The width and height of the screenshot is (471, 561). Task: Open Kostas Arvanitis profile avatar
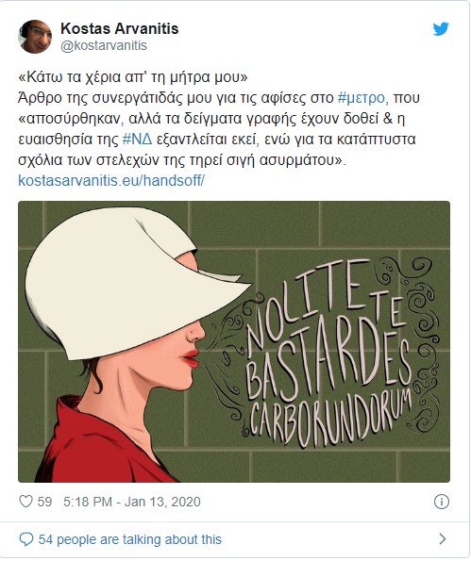click(x=35, y=37)
